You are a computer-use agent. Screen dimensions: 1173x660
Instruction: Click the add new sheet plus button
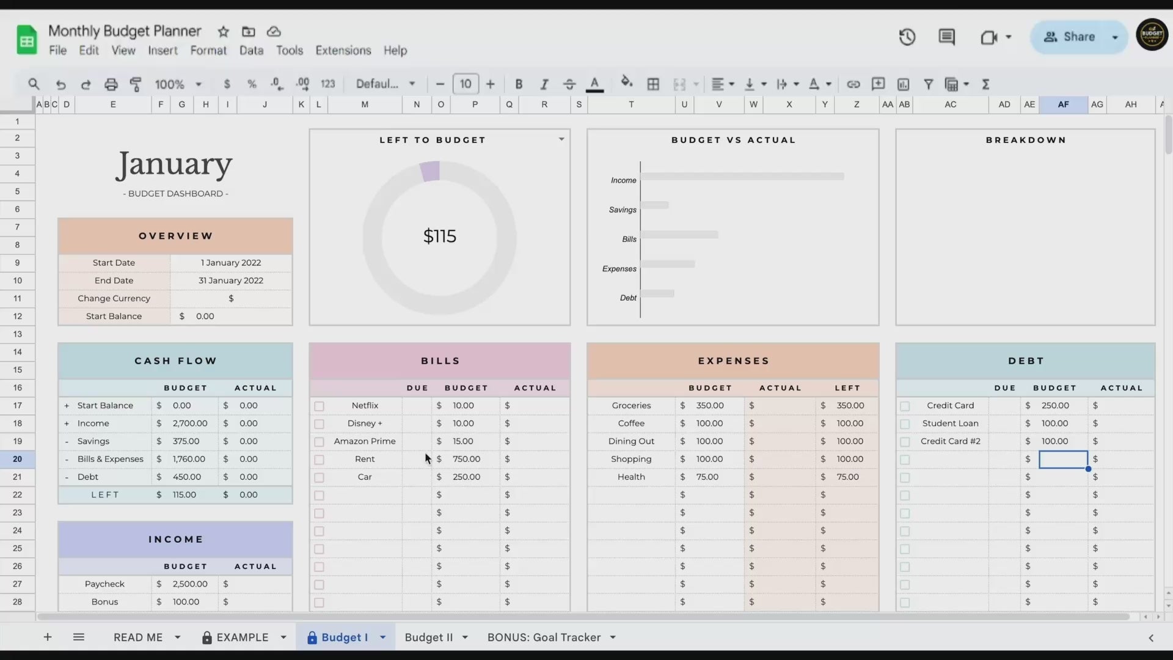[x=48, y=637]
